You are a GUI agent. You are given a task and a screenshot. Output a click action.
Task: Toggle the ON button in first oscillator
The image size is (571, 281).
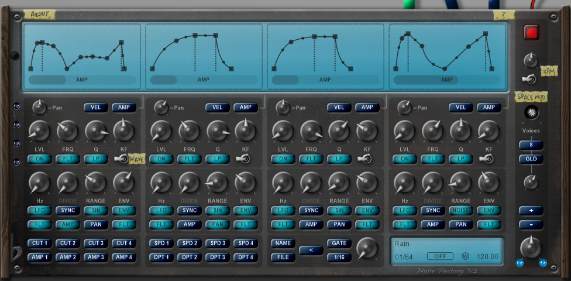pos(40,159)
